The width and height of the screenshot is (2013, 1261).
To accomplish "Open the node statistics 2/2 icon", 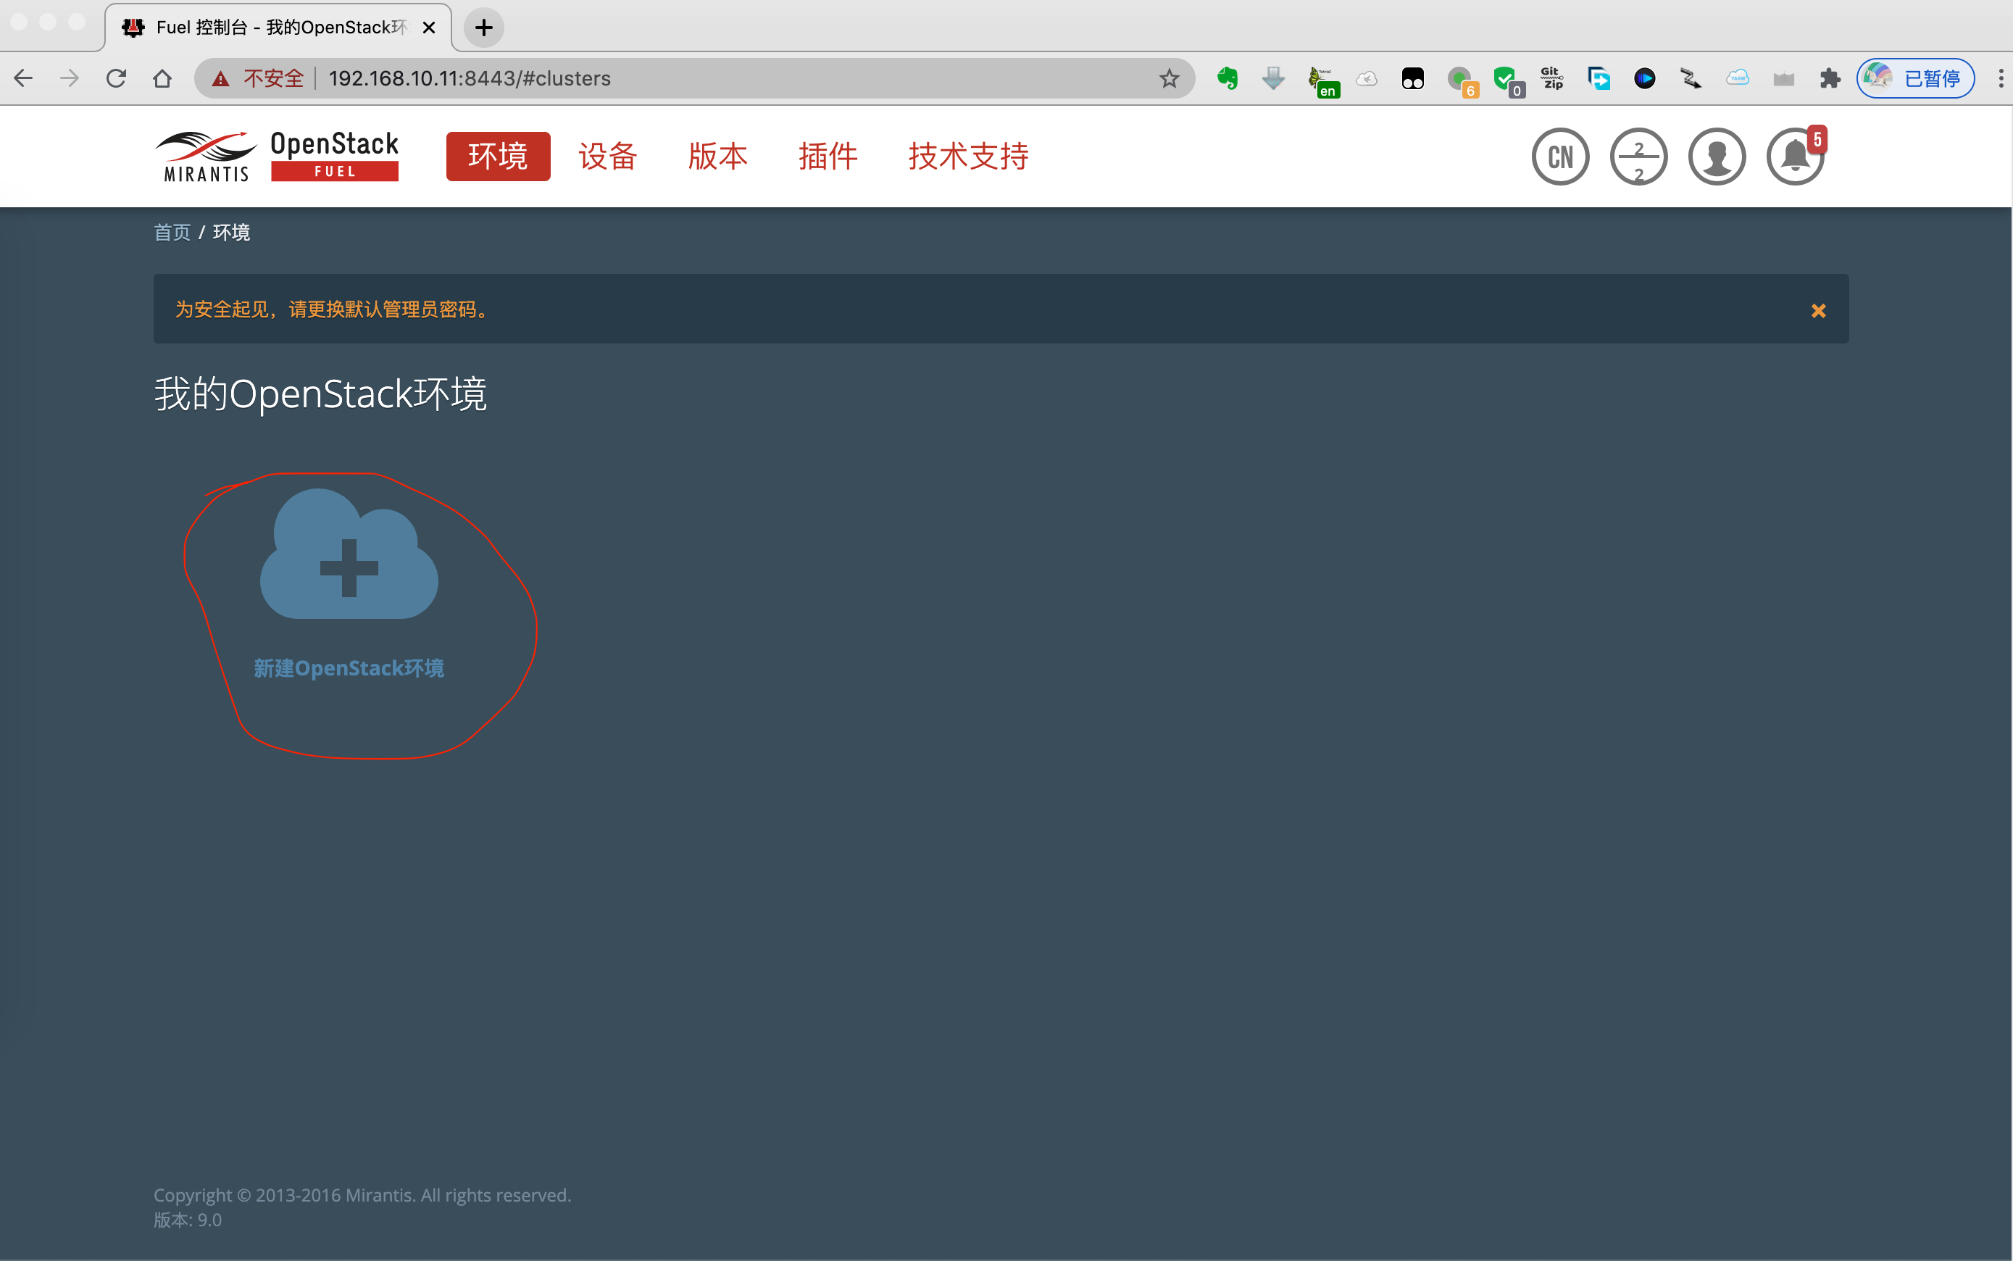I will [1638, 156].
